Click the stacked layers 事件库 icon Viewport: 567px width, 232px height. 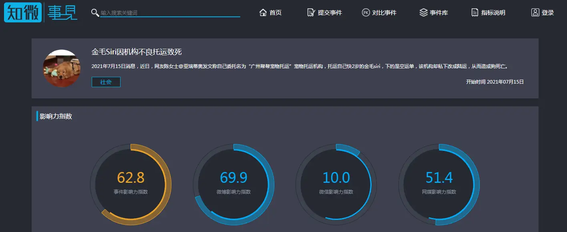coord(423,12)
